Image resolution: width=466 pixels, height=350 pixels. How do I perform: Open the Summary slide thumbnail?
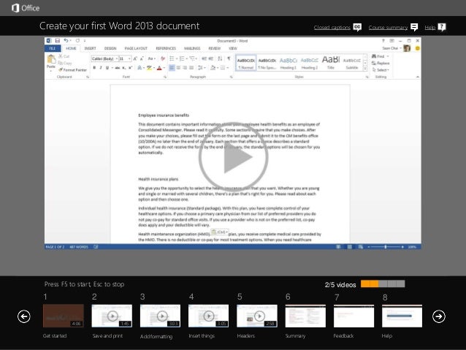click(305, 316)
